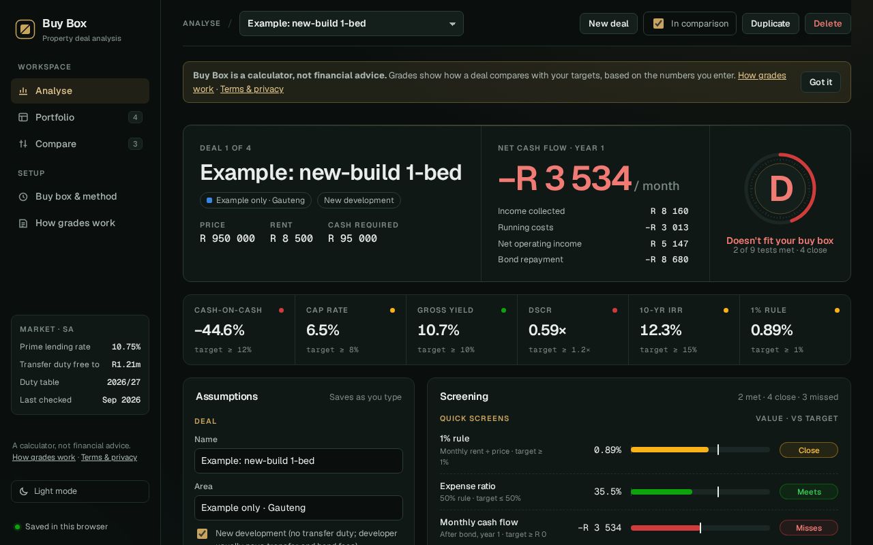Toggle the In comparison checkbox

(x=658, y=24)
